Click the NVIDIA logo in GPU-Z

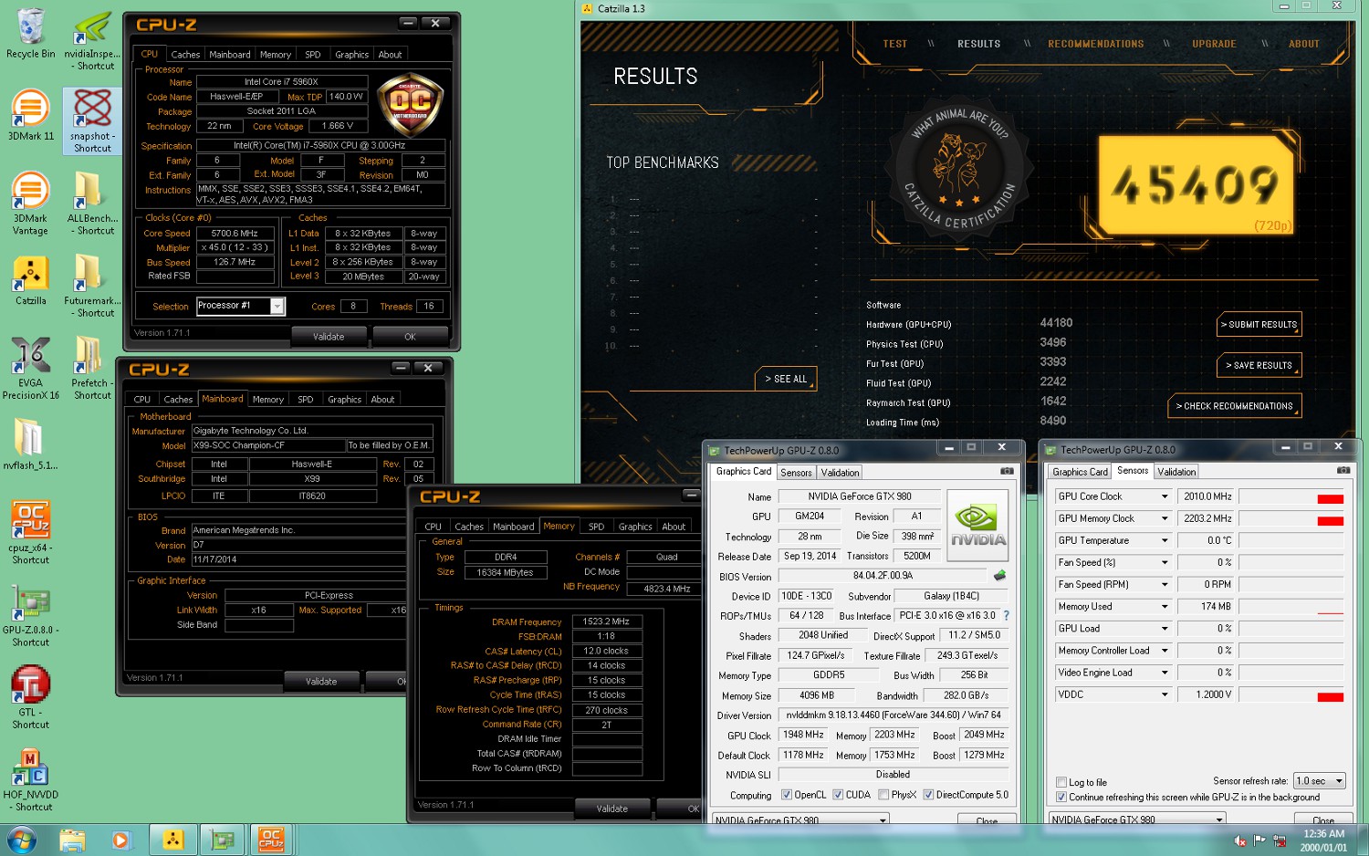point(977,525)
